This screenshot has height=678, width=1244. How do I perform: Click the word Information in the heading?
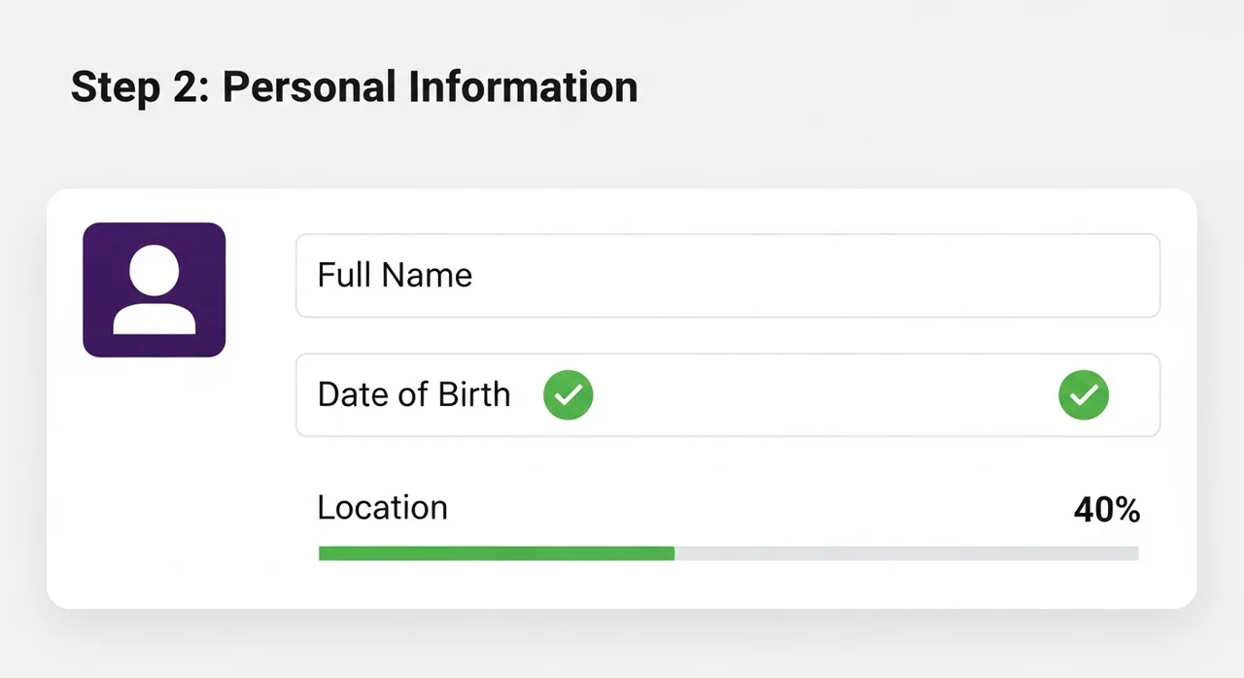coord(522,87)
